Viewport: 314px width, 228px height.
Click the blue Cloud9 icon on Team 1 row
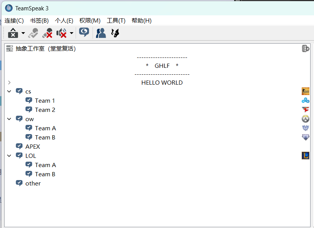tap(306, 100)
